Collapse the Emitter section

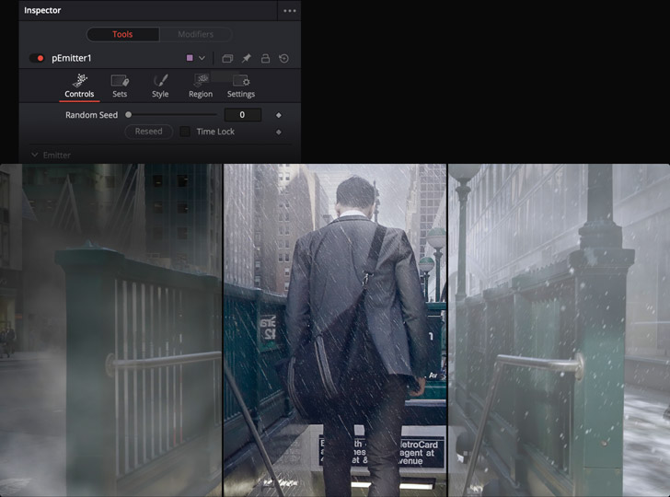[x=35, y=156]
